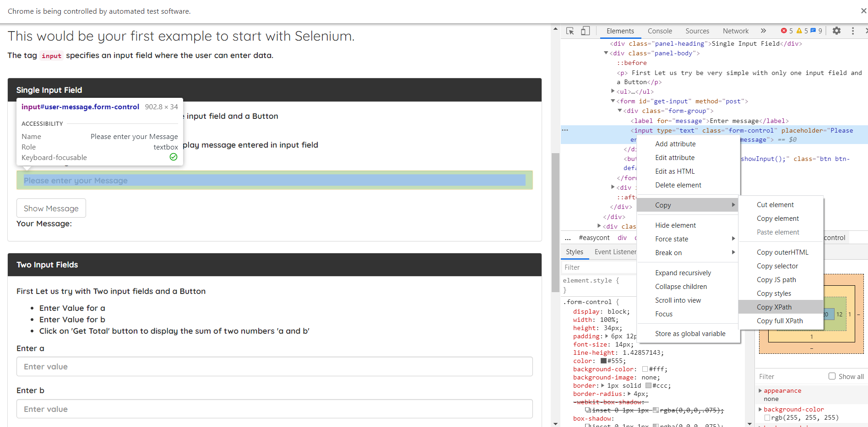The image size is (868, 427).
Task: Activate the inspect element picker icon
Action: pos(570,31)
